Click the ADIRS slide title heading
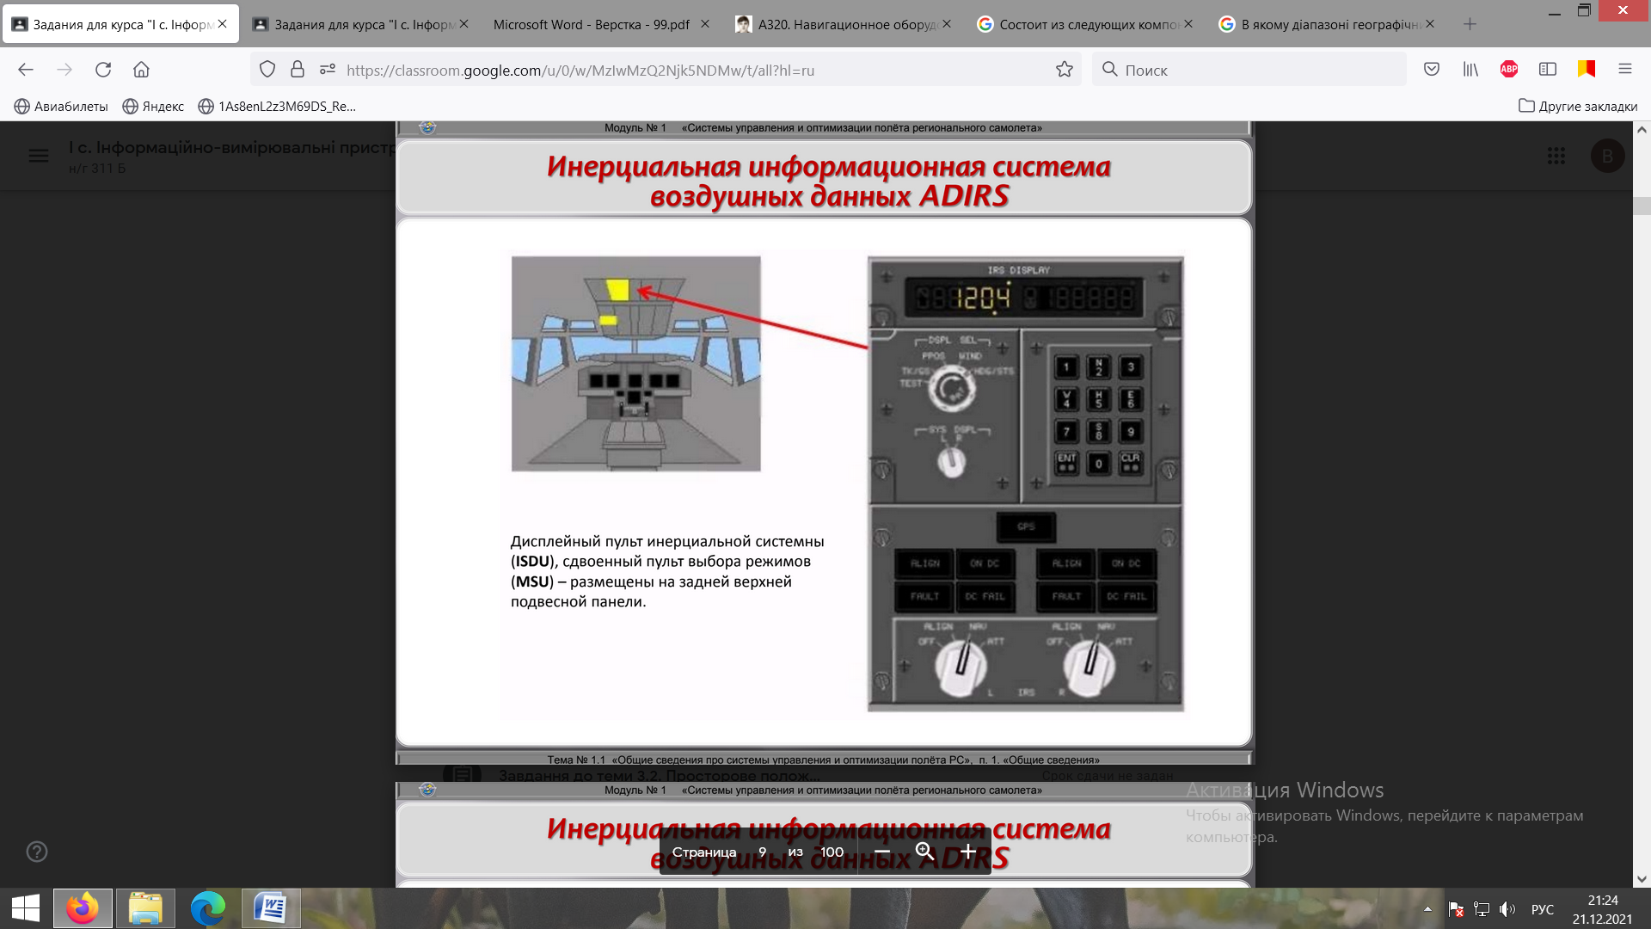This screenshot has height=929, width=1651. (829, 181)
